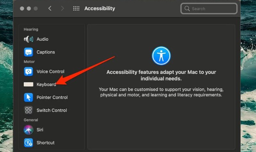Select the Captions text label
The width and height of the screenshot is (256, 152).
tap(46, 52)
